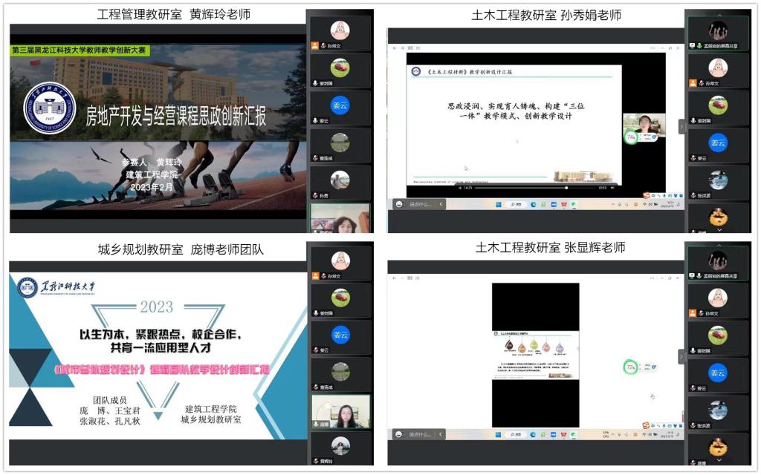Click emoji smiley in 孙秀娟老师 panel chat bar
This screenshot has width=761, height=475.
point(399,204)
